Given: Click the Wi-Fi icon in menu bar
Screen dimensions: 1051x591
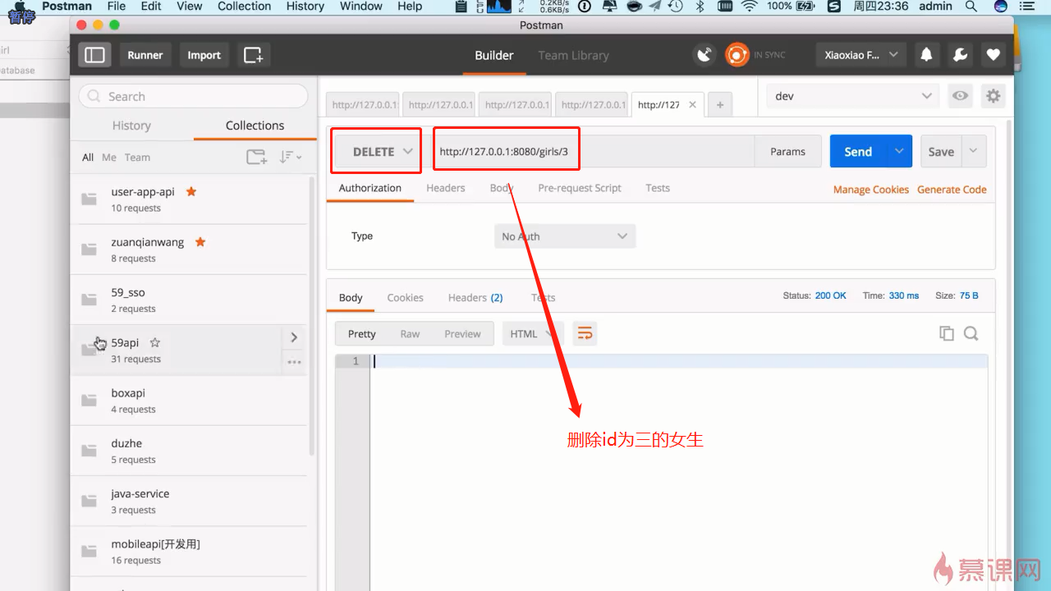Looking at the screenshot, I should (749, 7).
